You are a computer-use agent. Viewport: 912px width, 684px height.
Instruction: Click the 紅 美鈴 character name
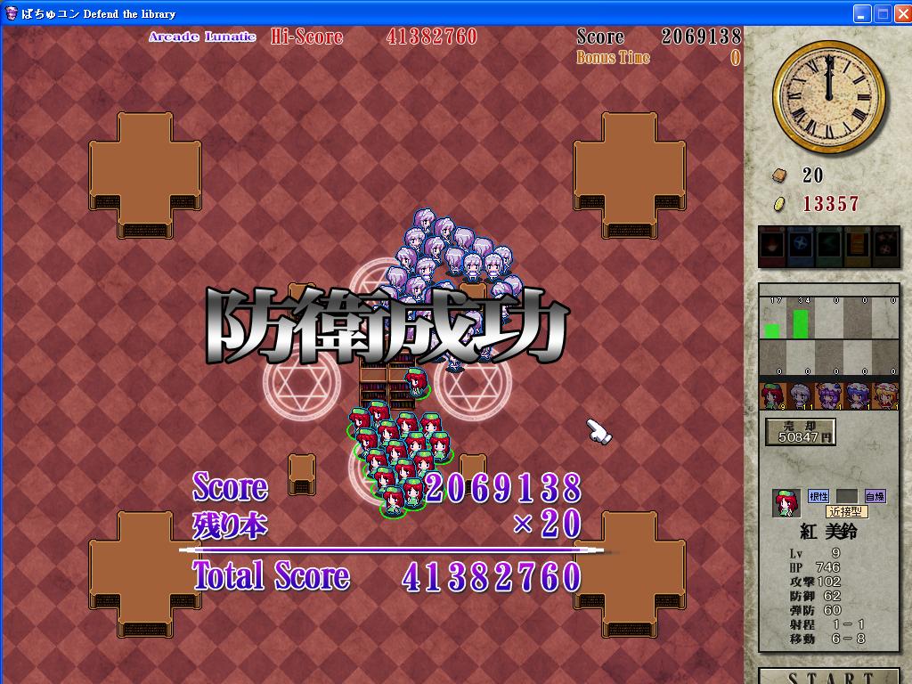(828, 531)
